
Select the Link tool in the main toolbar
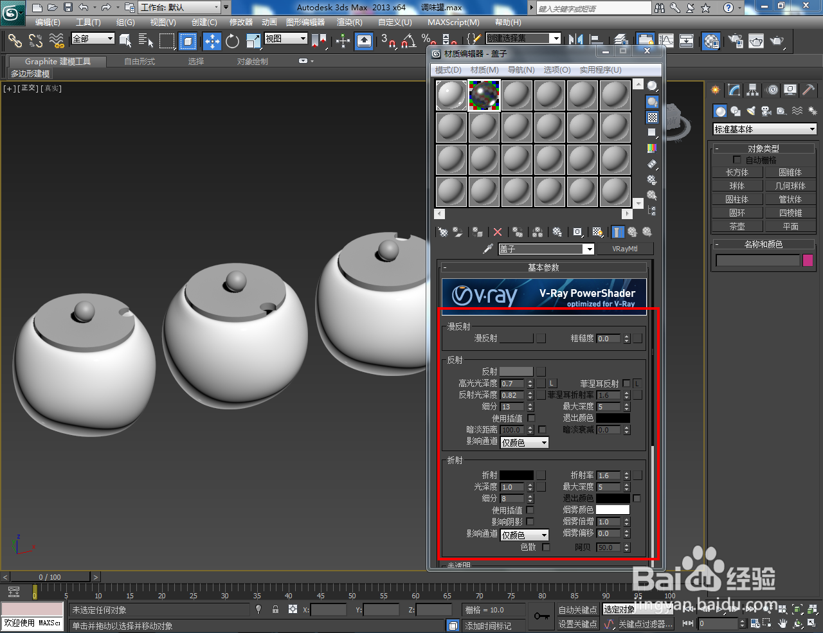(x=15, y=41)
